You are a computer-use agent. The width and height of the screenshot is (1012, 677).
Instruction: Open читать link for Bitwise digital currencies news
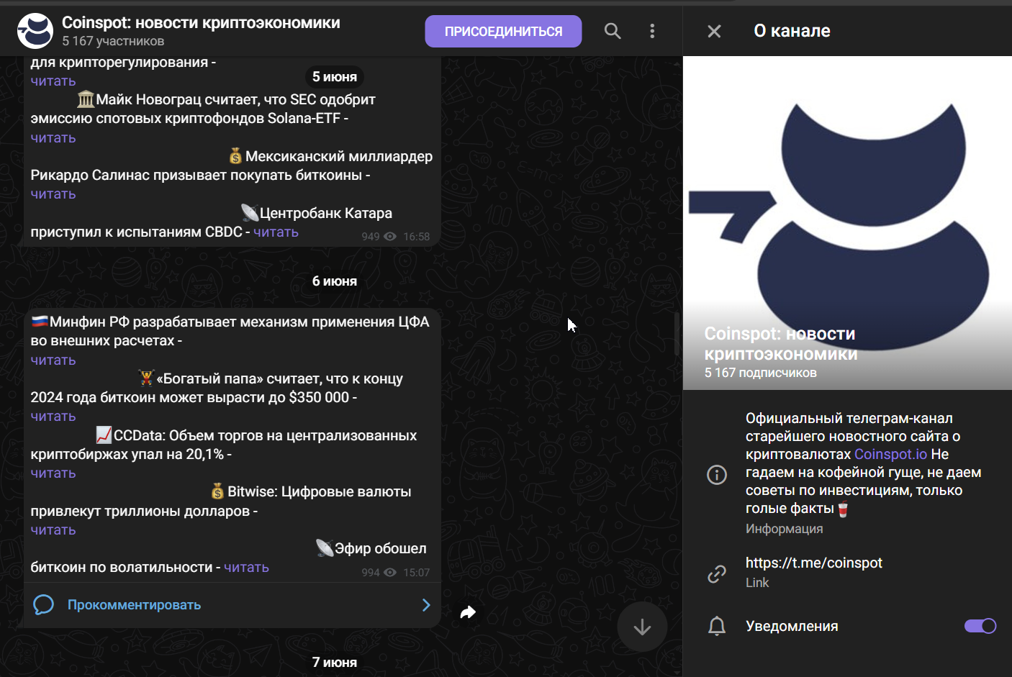tap(53, 530)
